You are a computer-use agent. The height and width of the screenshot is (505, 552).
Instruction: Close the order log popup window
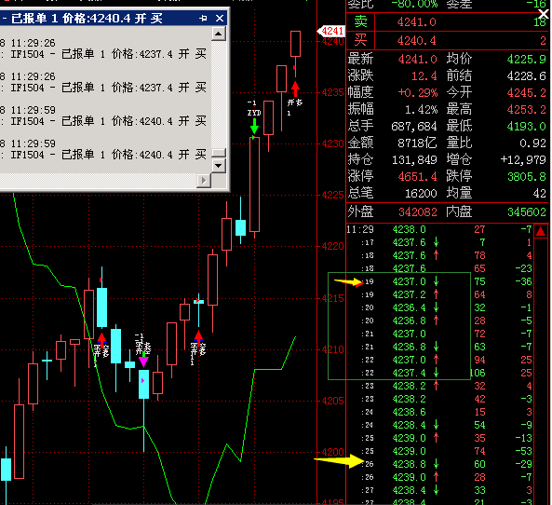click(x=220, y=19)
